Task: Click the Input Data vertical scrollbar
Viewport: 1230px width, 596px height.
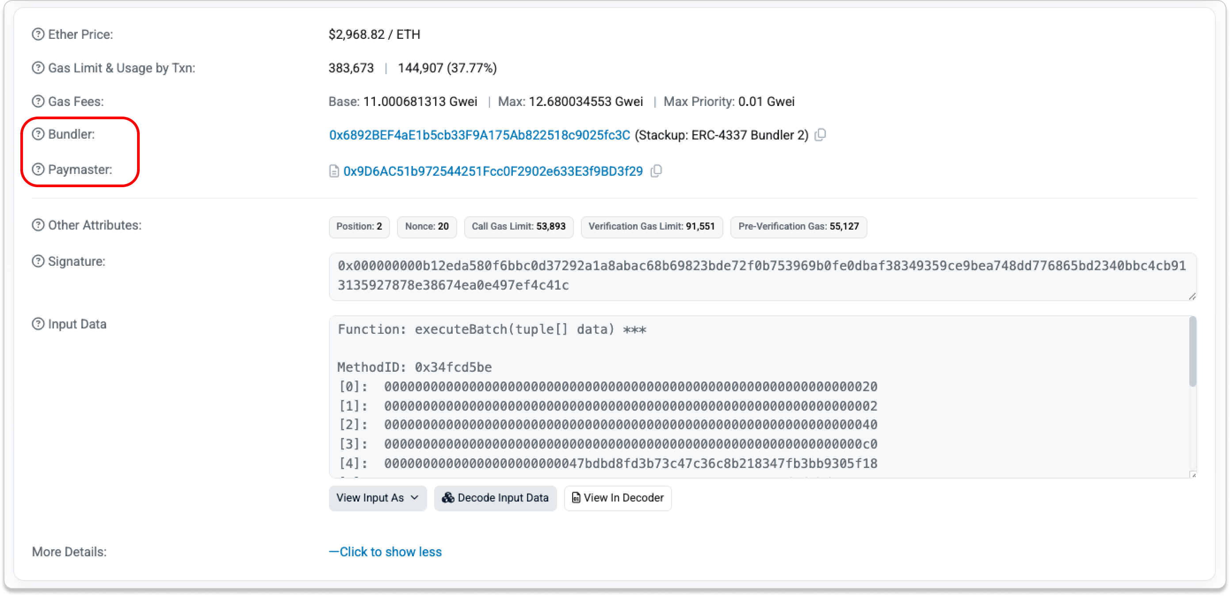Action: coord(1192,353)
